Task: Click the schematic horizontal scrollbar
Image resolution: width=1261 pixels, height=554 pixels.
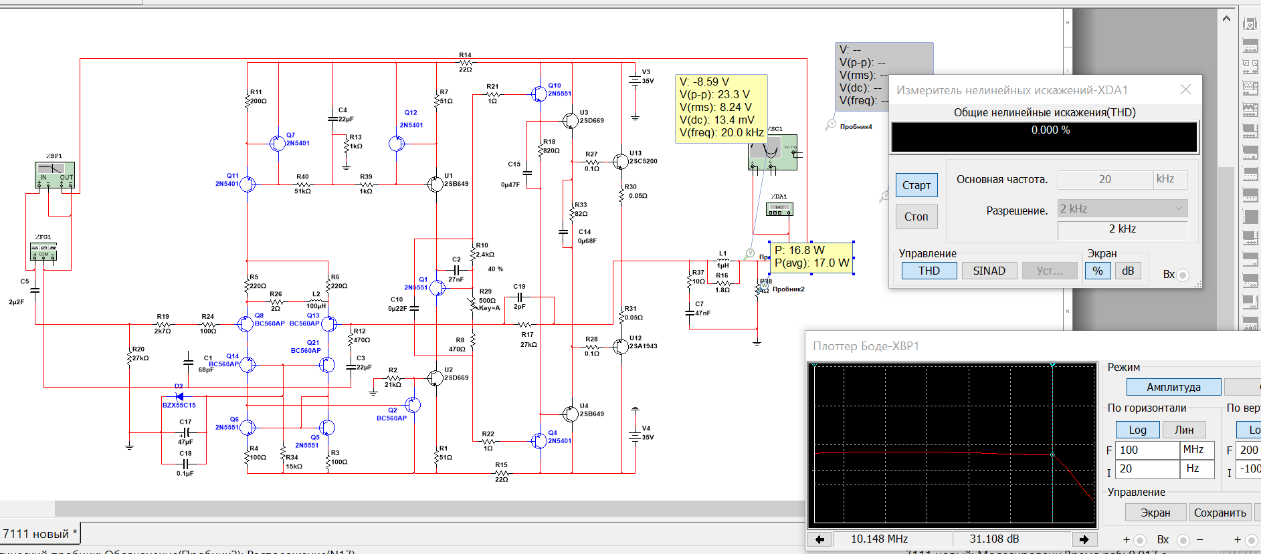Action: 428,509
